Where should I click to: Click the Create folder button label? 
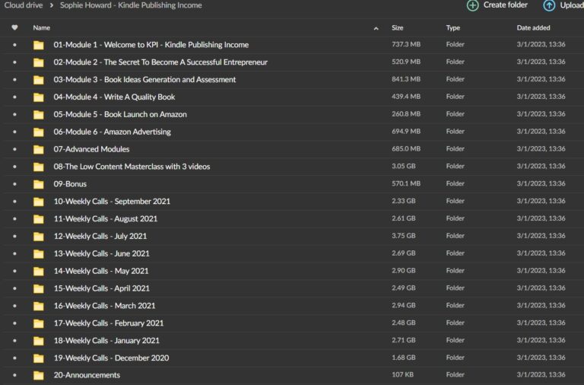(x=506, y=5)
